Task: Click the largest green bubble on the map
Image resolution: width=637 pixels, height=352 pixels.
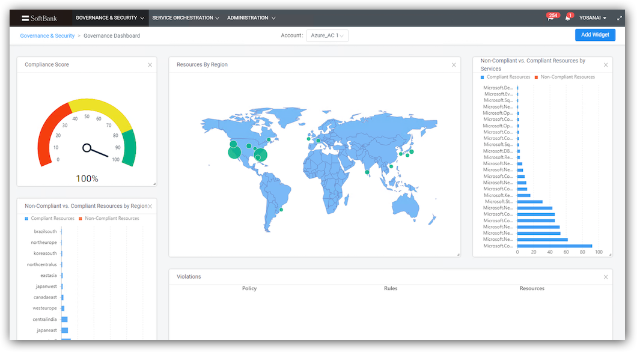Action: coord(234,153)
